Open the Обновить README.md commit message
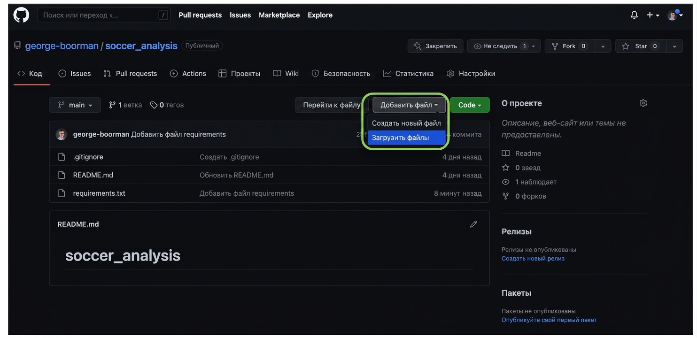 click(236, 175)
